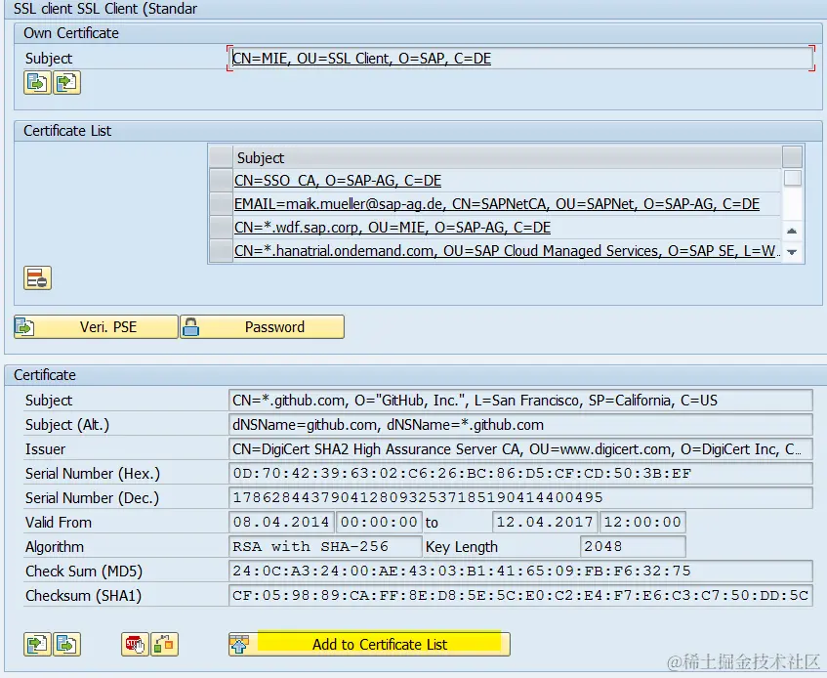Click scroll-up arrow of certificate list
Image resolution: width=827 pixels, height=678 pixels.
[792, 231]
